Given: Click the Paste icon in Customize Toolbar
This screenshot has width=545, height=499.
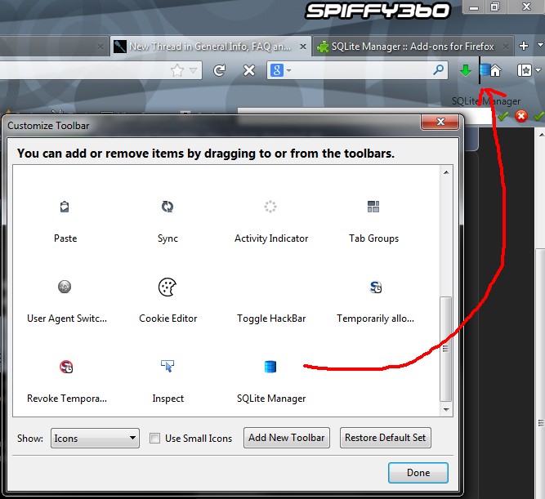Looking at the screenshot, I should (65, 207).
